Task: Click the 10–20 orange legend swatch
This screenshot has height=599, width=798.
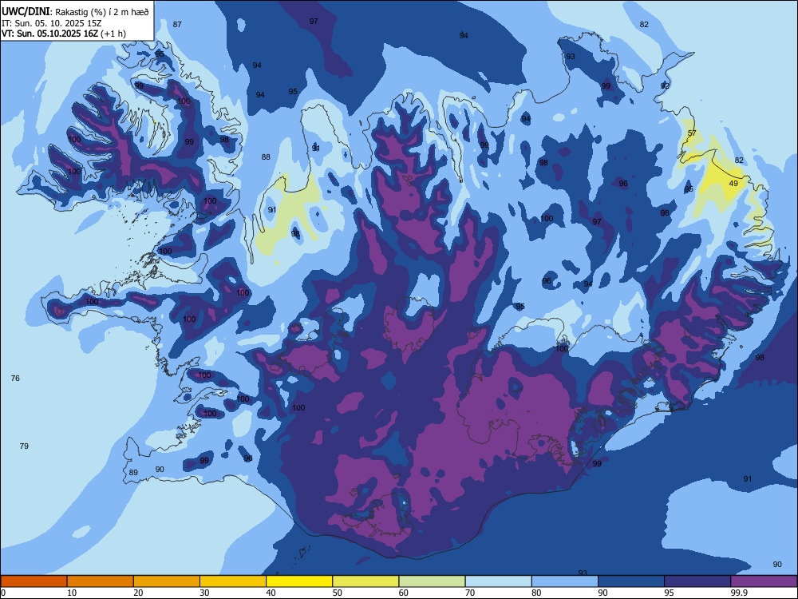Action: pyautogui.click(x=101, y=581)
